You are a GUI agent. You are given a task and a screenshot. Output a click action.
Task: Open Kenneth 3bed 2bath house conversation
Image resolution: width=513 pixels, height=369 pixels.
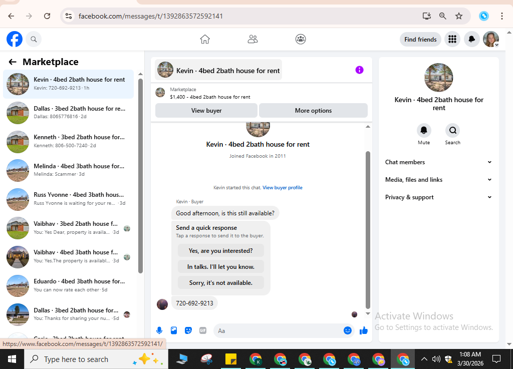point(68,142)
